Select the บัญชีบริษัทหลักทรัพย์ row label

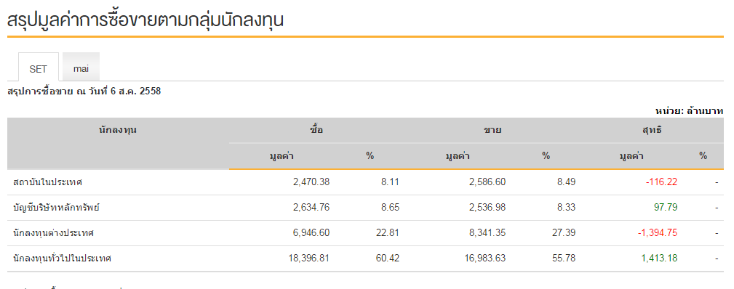[x=57, y=208]
